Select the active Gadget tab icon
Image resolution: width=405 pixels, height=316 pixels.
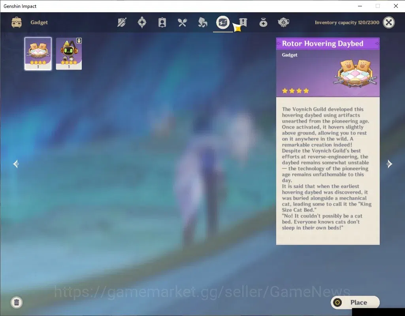pyautogui.click(x=222, y=23)
